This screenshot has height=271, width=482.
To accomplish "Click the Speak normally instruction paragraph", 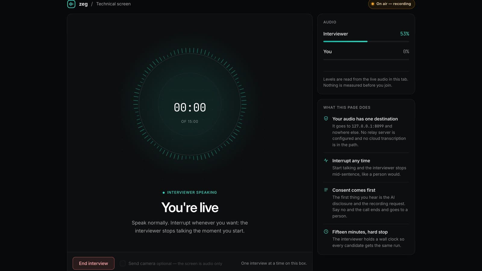I will pos(190,227).
